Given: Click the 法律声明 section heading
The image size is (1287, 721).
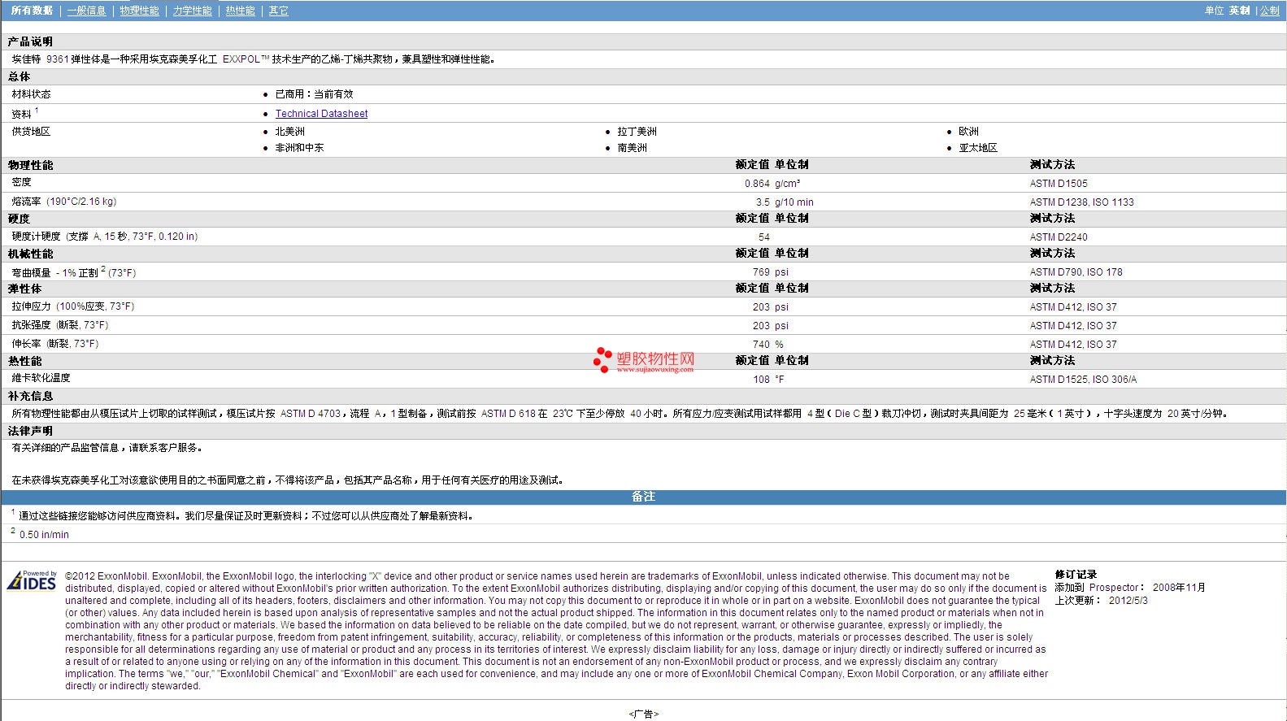Looking at the screenshot, I should pyautogui.click(x=30, y=432).
